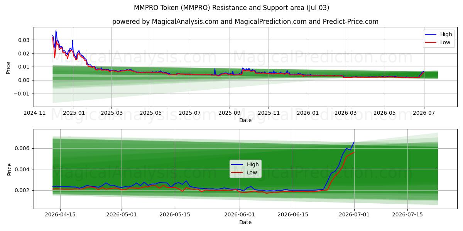Click the '2025-09' x-axis label in top chart
The width and height of the screenshot is (463, 231).
230,113
